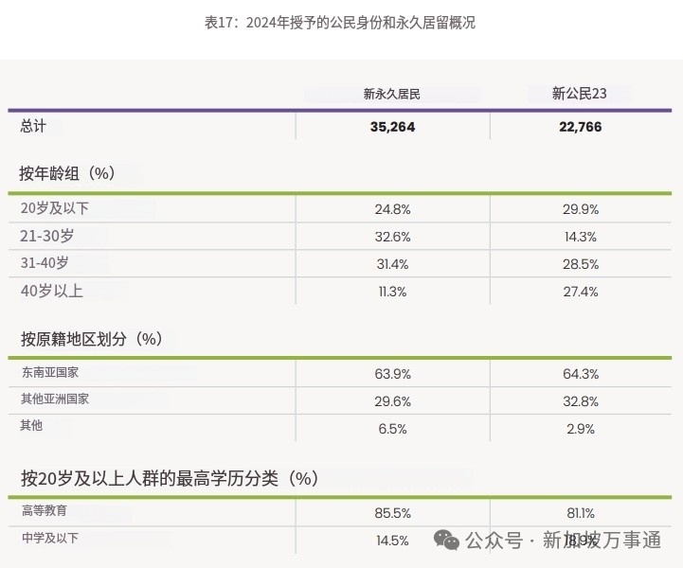Select the 20岁及以下 row label
The image size is (683, 568).
[54, 208]
